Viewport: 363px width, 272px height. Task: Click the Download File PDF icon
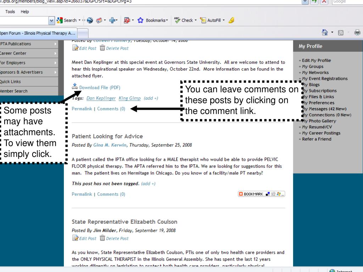[x=75, y=86]
